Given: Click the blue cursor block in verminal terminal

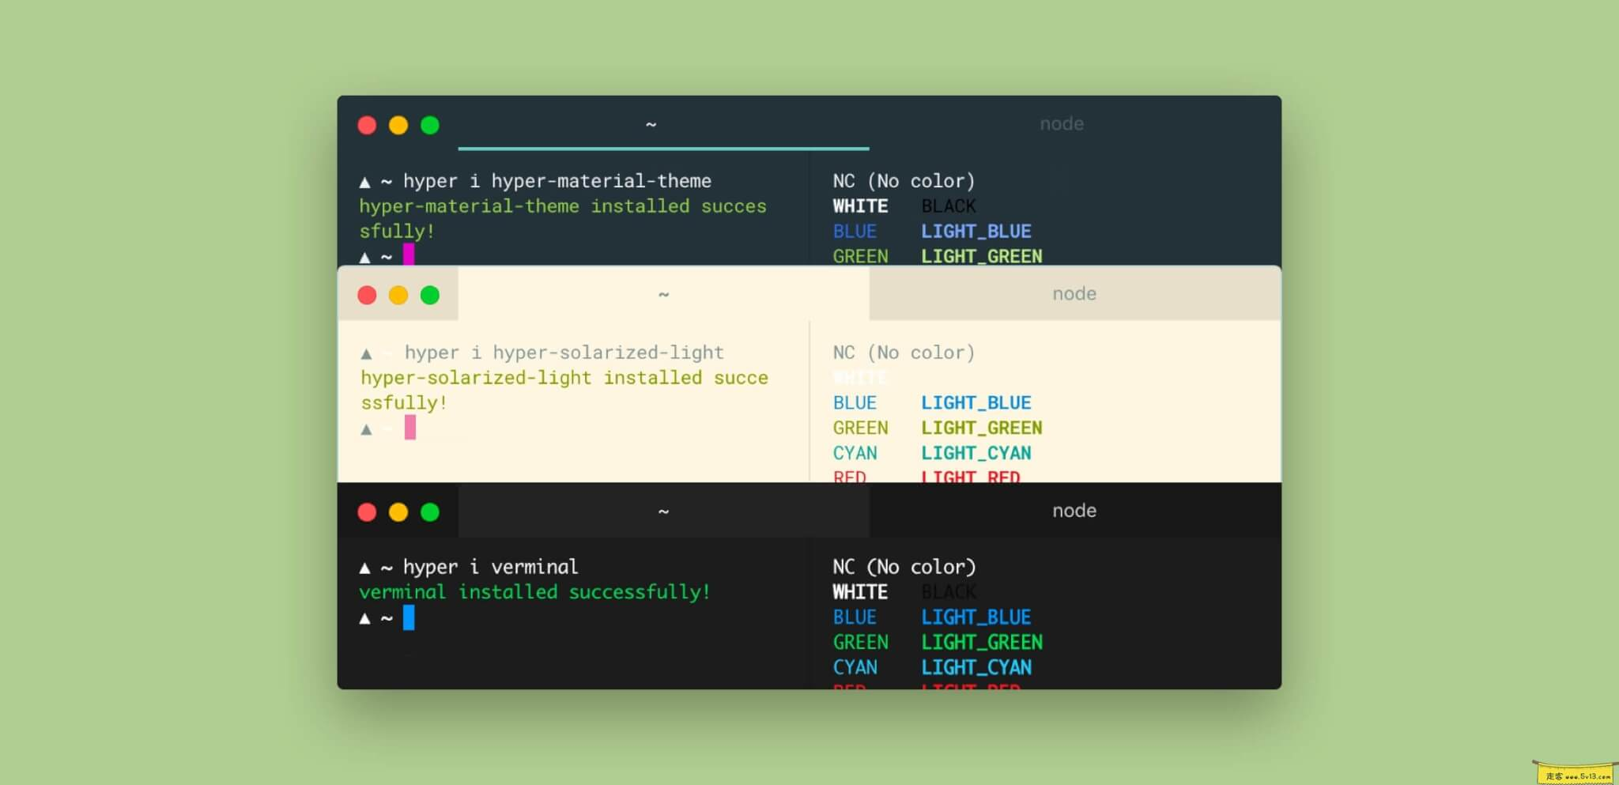Looking at the screenshot, I should (409, 617).
